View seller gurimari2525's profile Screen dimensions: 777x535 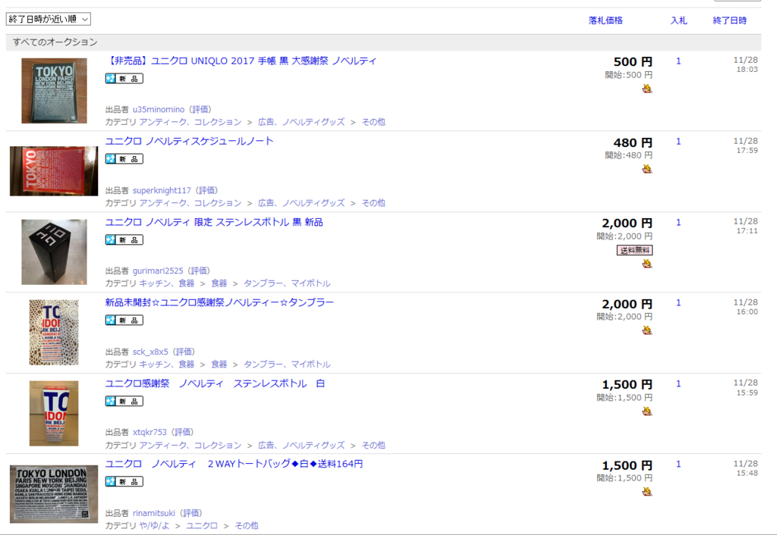click(158, 271)
